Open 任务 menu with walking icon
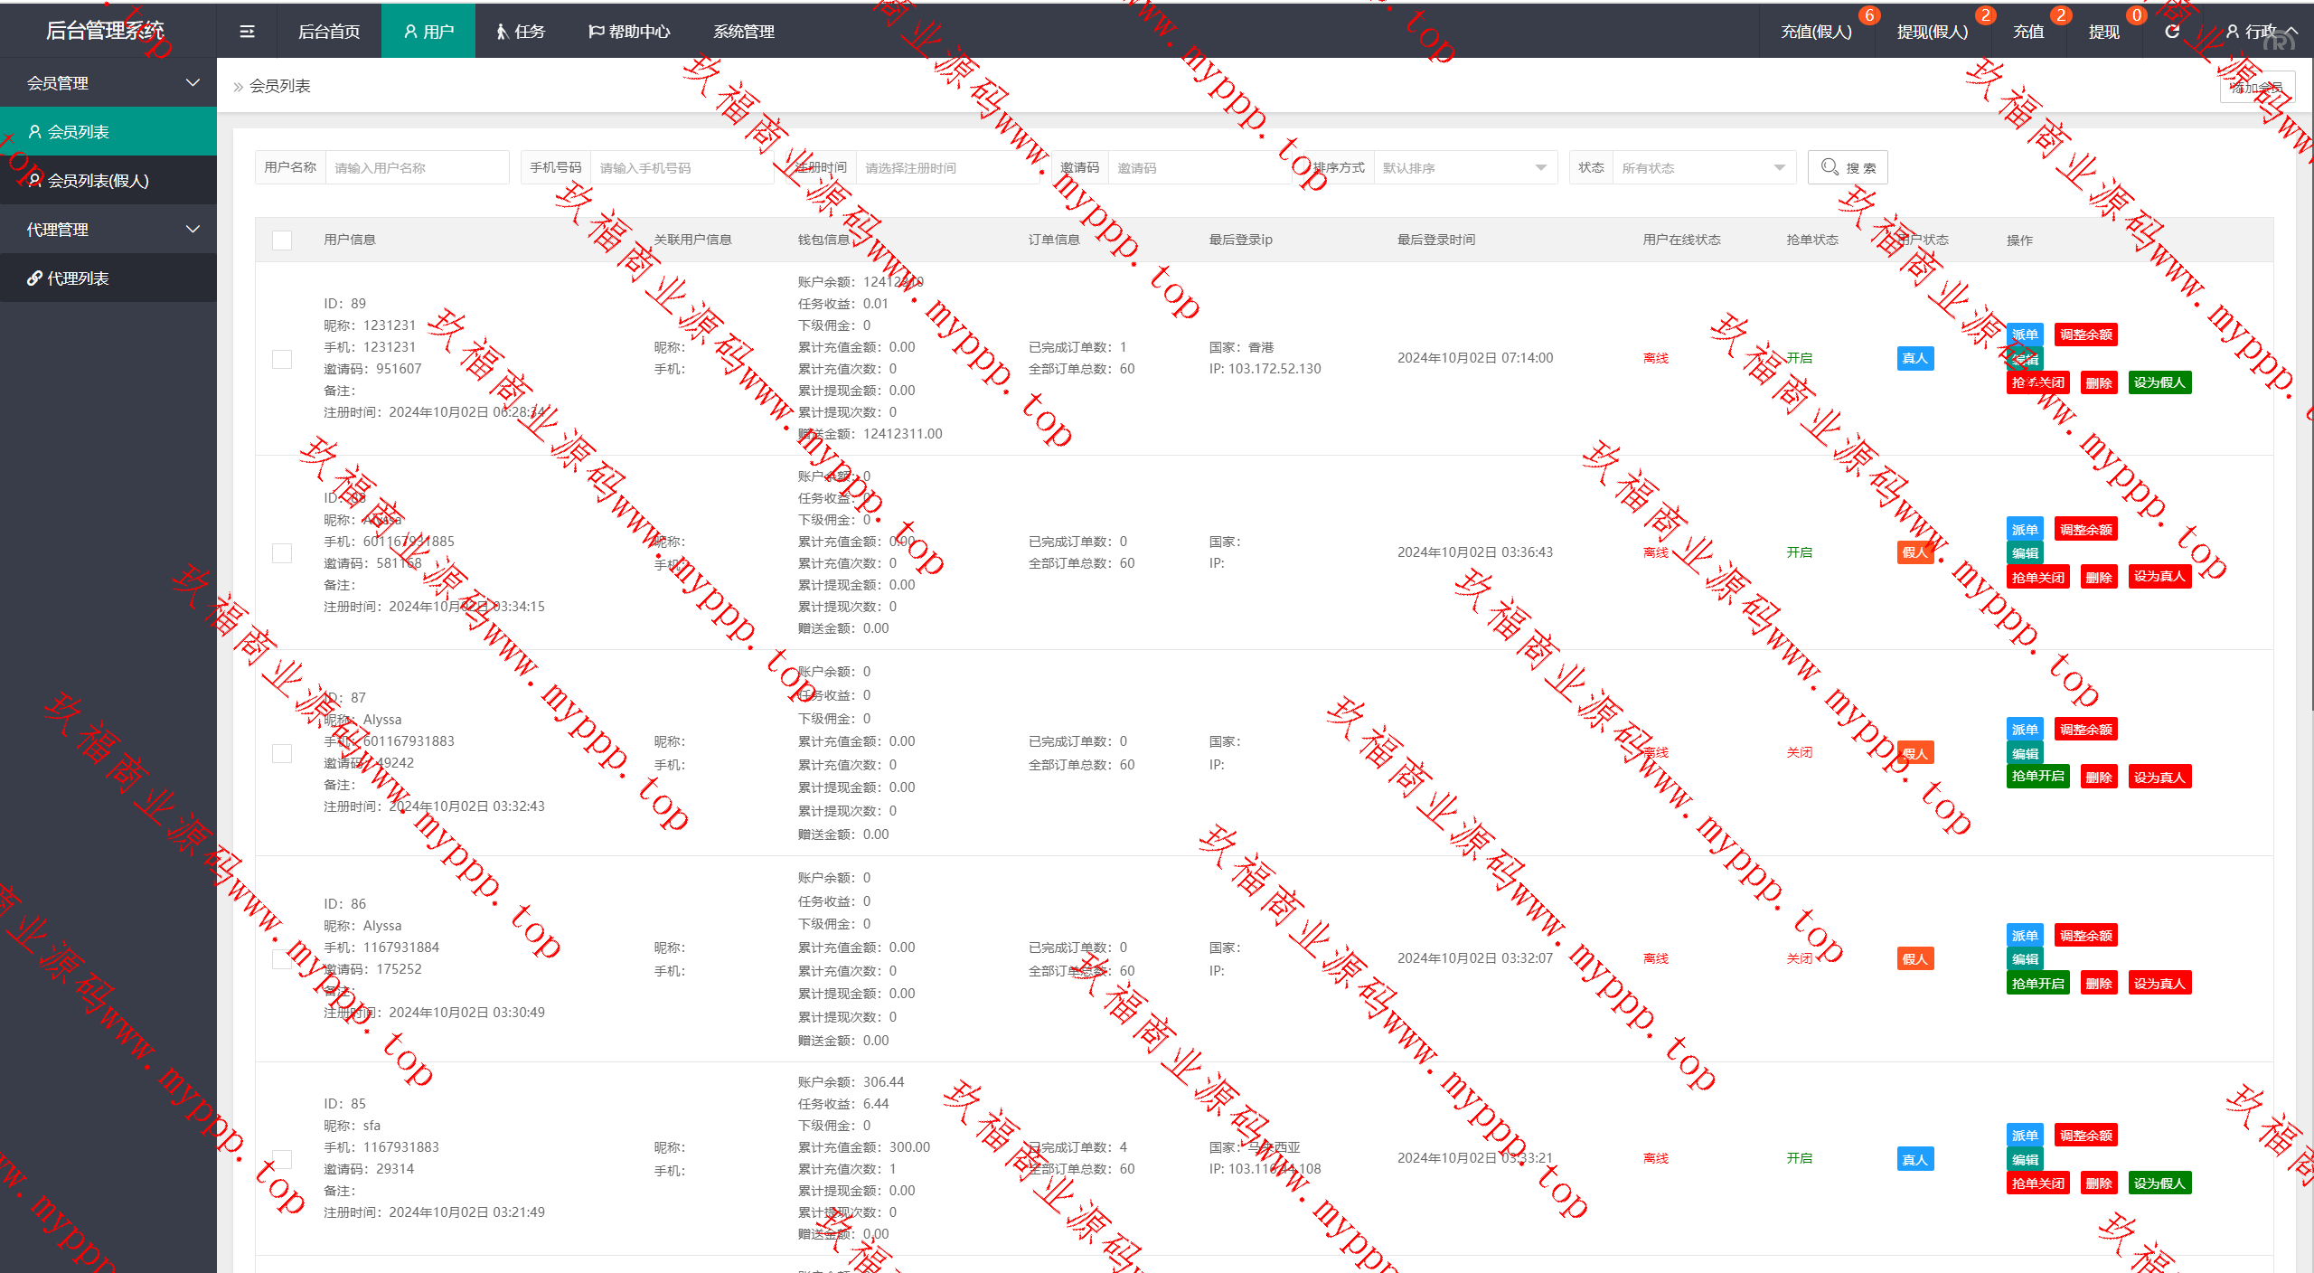This screenshot has height=1273, width=2314. (x=521, y=32)
